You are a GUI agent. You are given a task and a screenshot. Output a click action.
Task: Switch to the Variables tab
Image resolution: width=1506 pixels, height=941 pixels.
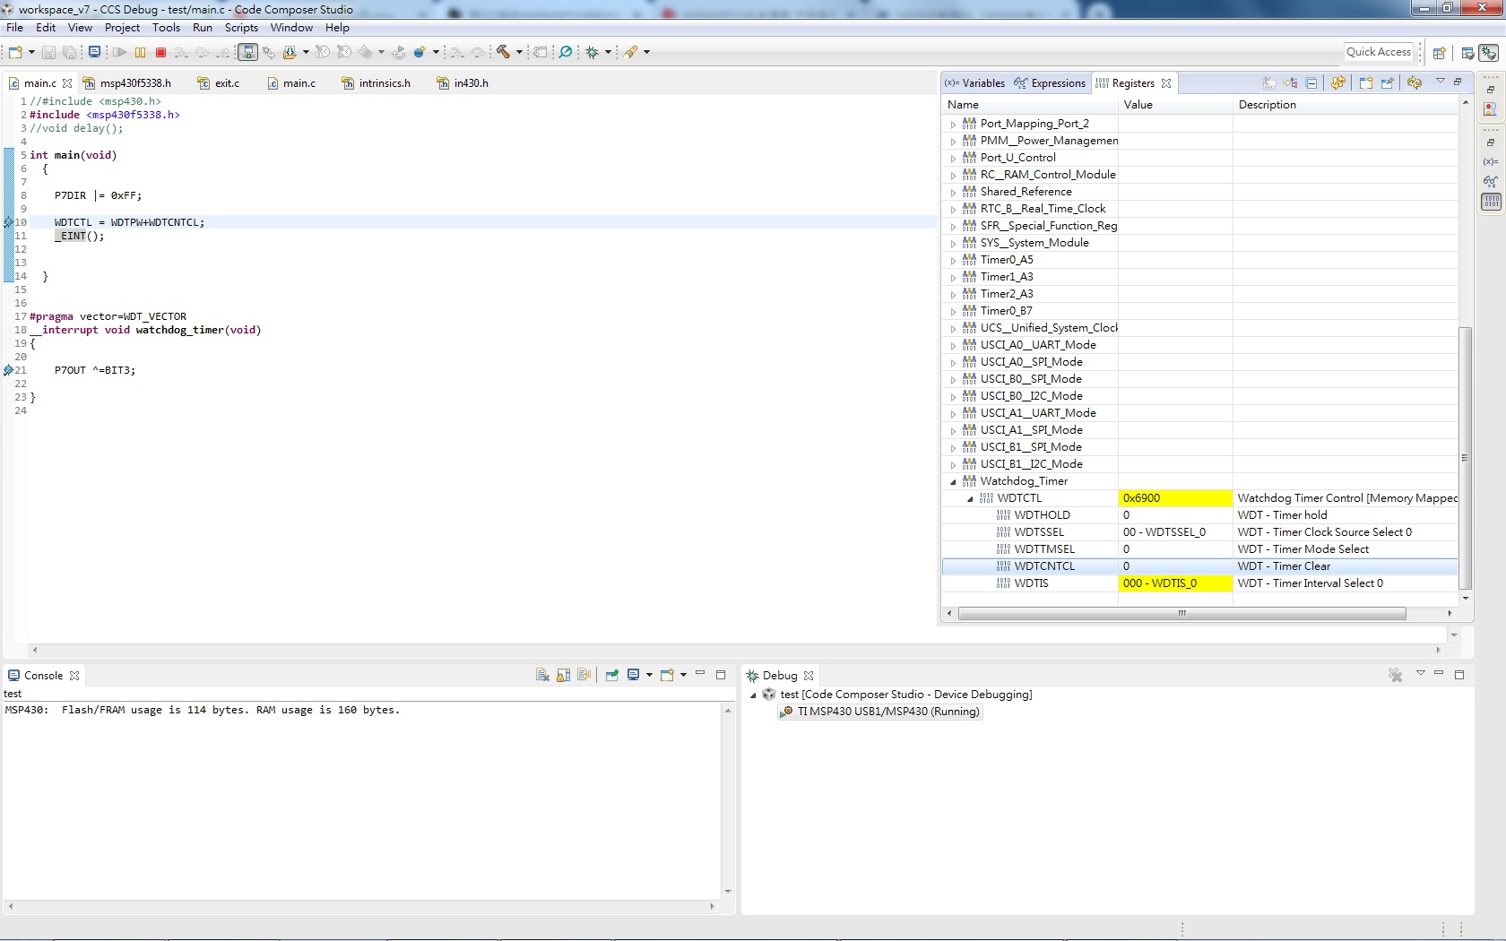974,83
